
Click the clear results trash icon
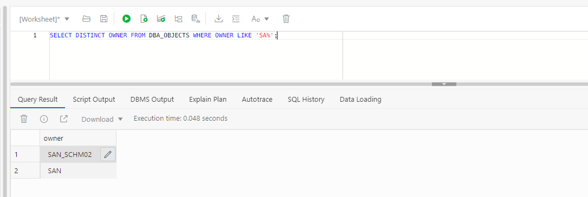click(24, 119)
